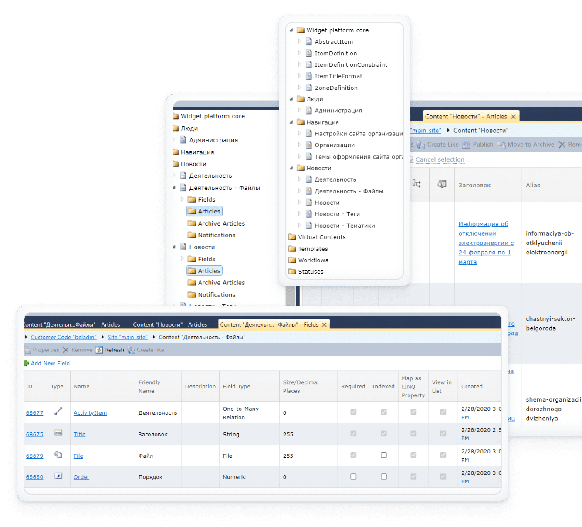The height and width of the screenshot is (527, 582).
Task: Toggle View in List for the File field
Action: (x=443, y=455)
